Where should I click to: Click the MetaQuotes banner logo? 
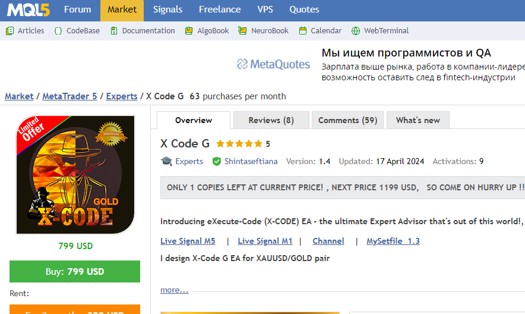(x=273, y=64)
